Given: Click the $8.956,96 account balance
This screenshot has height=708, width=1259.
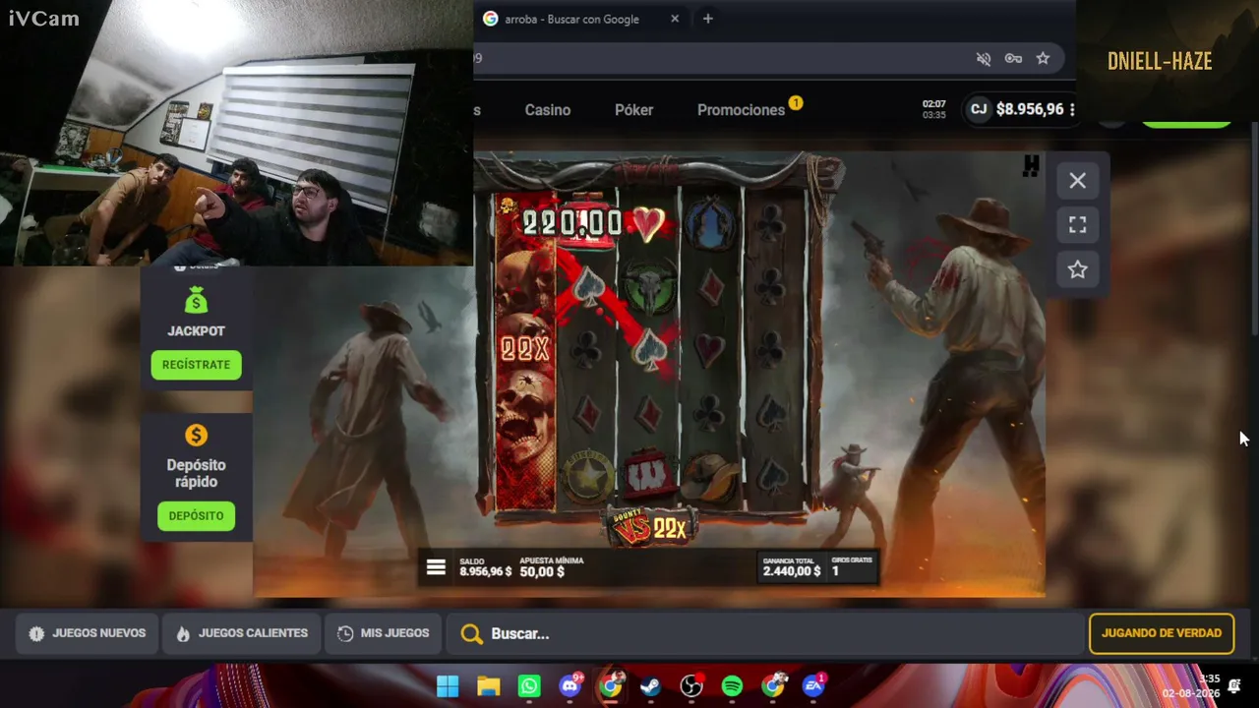Looking at the screenshot, I should (1030, 109).
